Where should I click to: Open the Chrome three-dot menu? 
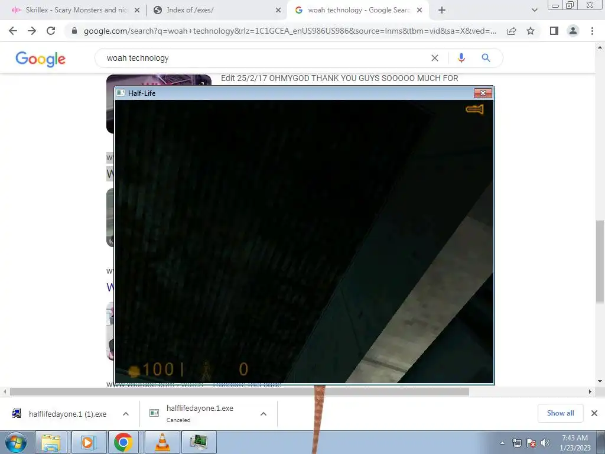pos(592,31)
